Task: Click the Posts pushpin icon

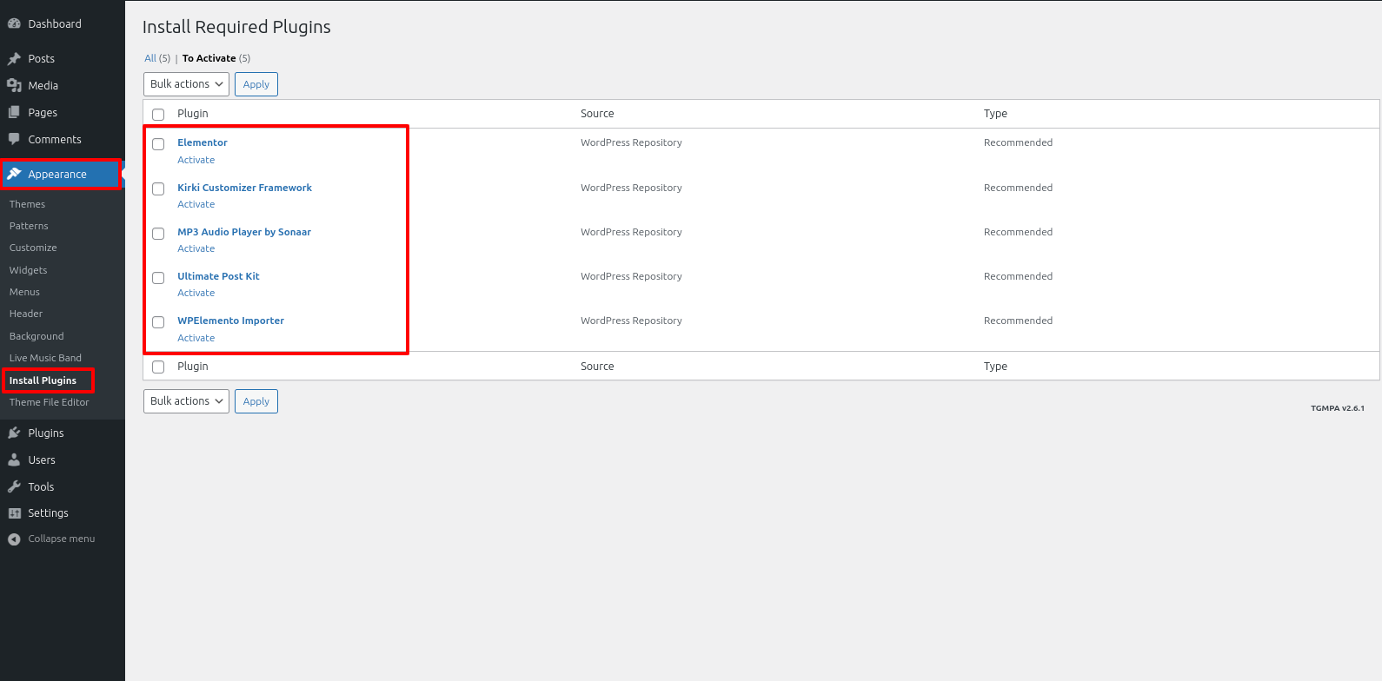Action: tap(14, 58)
